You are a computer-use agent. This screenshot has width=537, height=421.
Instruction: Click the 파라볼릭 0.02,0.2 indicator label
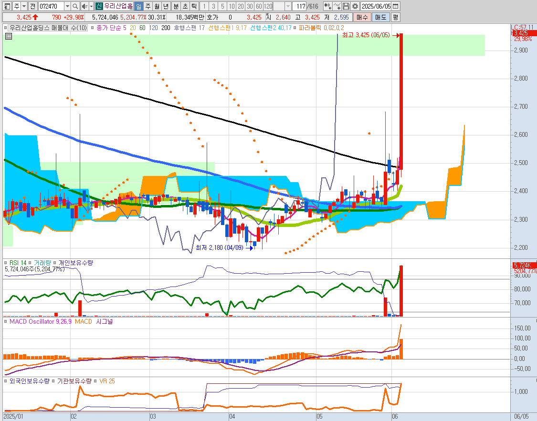tap(321, 28)
